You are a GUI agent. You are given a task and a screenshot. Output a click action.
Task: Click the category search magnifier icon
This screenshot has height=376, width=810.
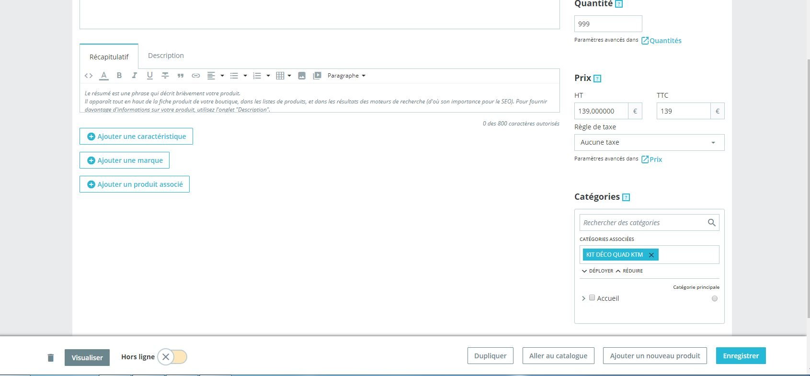point(712,222)
